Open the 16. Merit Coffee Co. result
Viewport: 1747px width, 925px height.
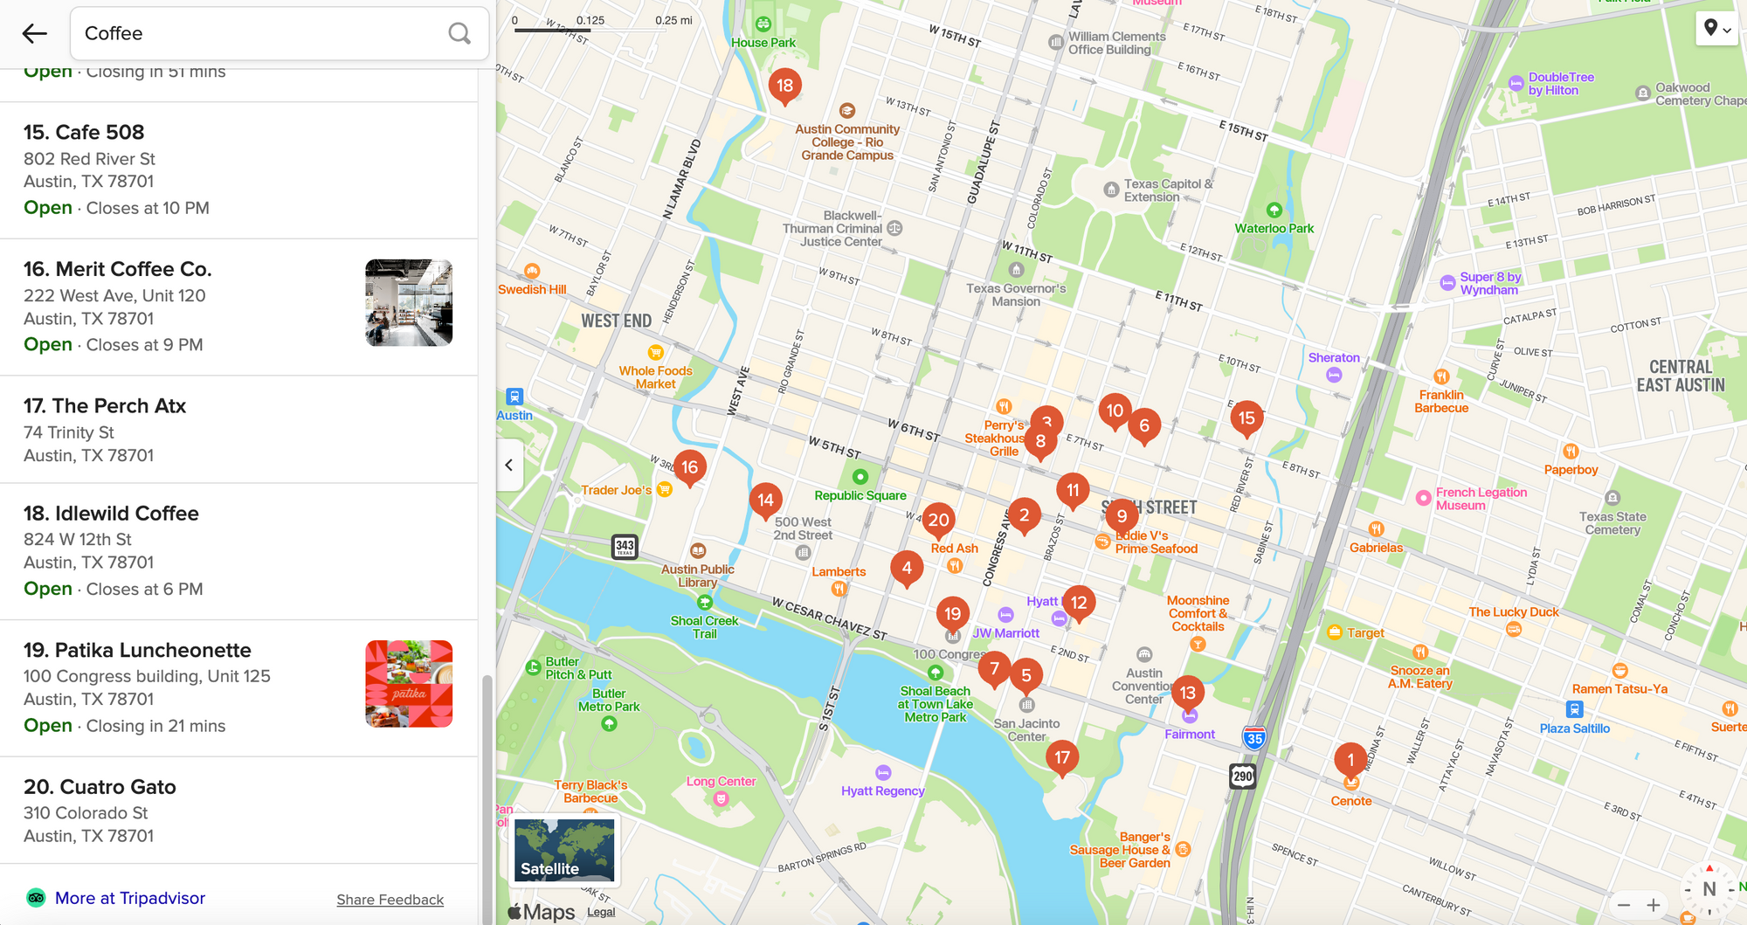click(238, 307)
